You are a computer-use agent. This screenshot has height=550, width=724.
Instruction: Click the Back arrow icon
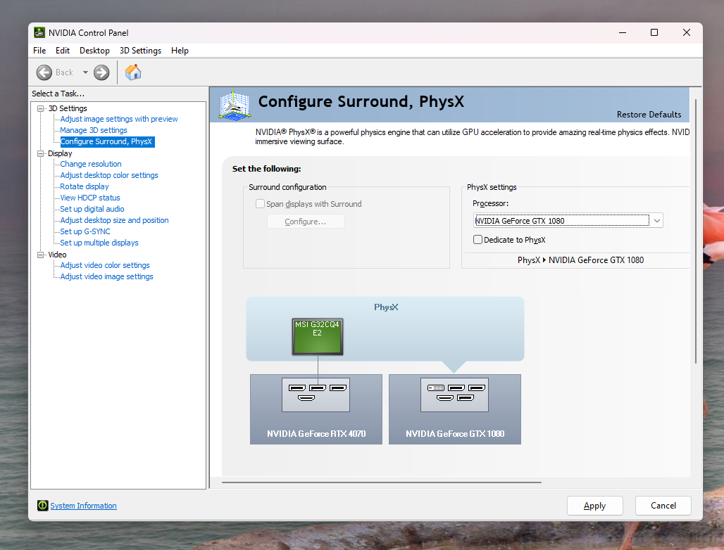tap(44, 72)
